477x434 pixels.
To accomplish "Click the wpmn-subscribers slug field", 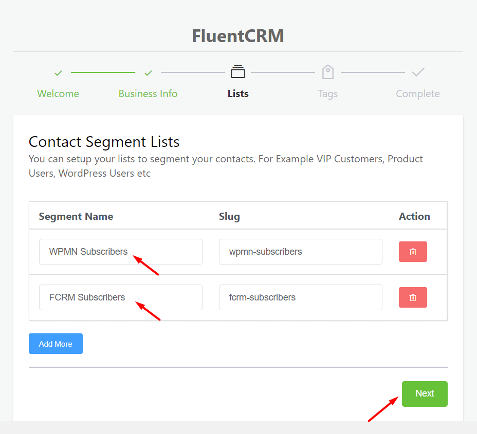I will 300,252.
